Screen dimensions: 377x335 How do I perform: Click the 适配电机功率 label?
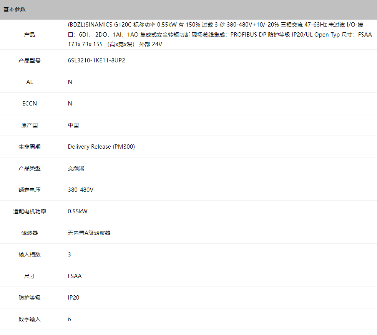pos(30,211)
